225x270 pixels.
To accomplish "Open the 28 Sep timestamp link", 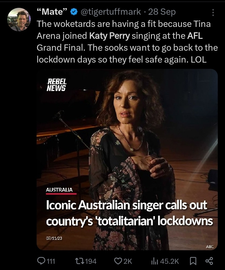I will tap(162, 12).
